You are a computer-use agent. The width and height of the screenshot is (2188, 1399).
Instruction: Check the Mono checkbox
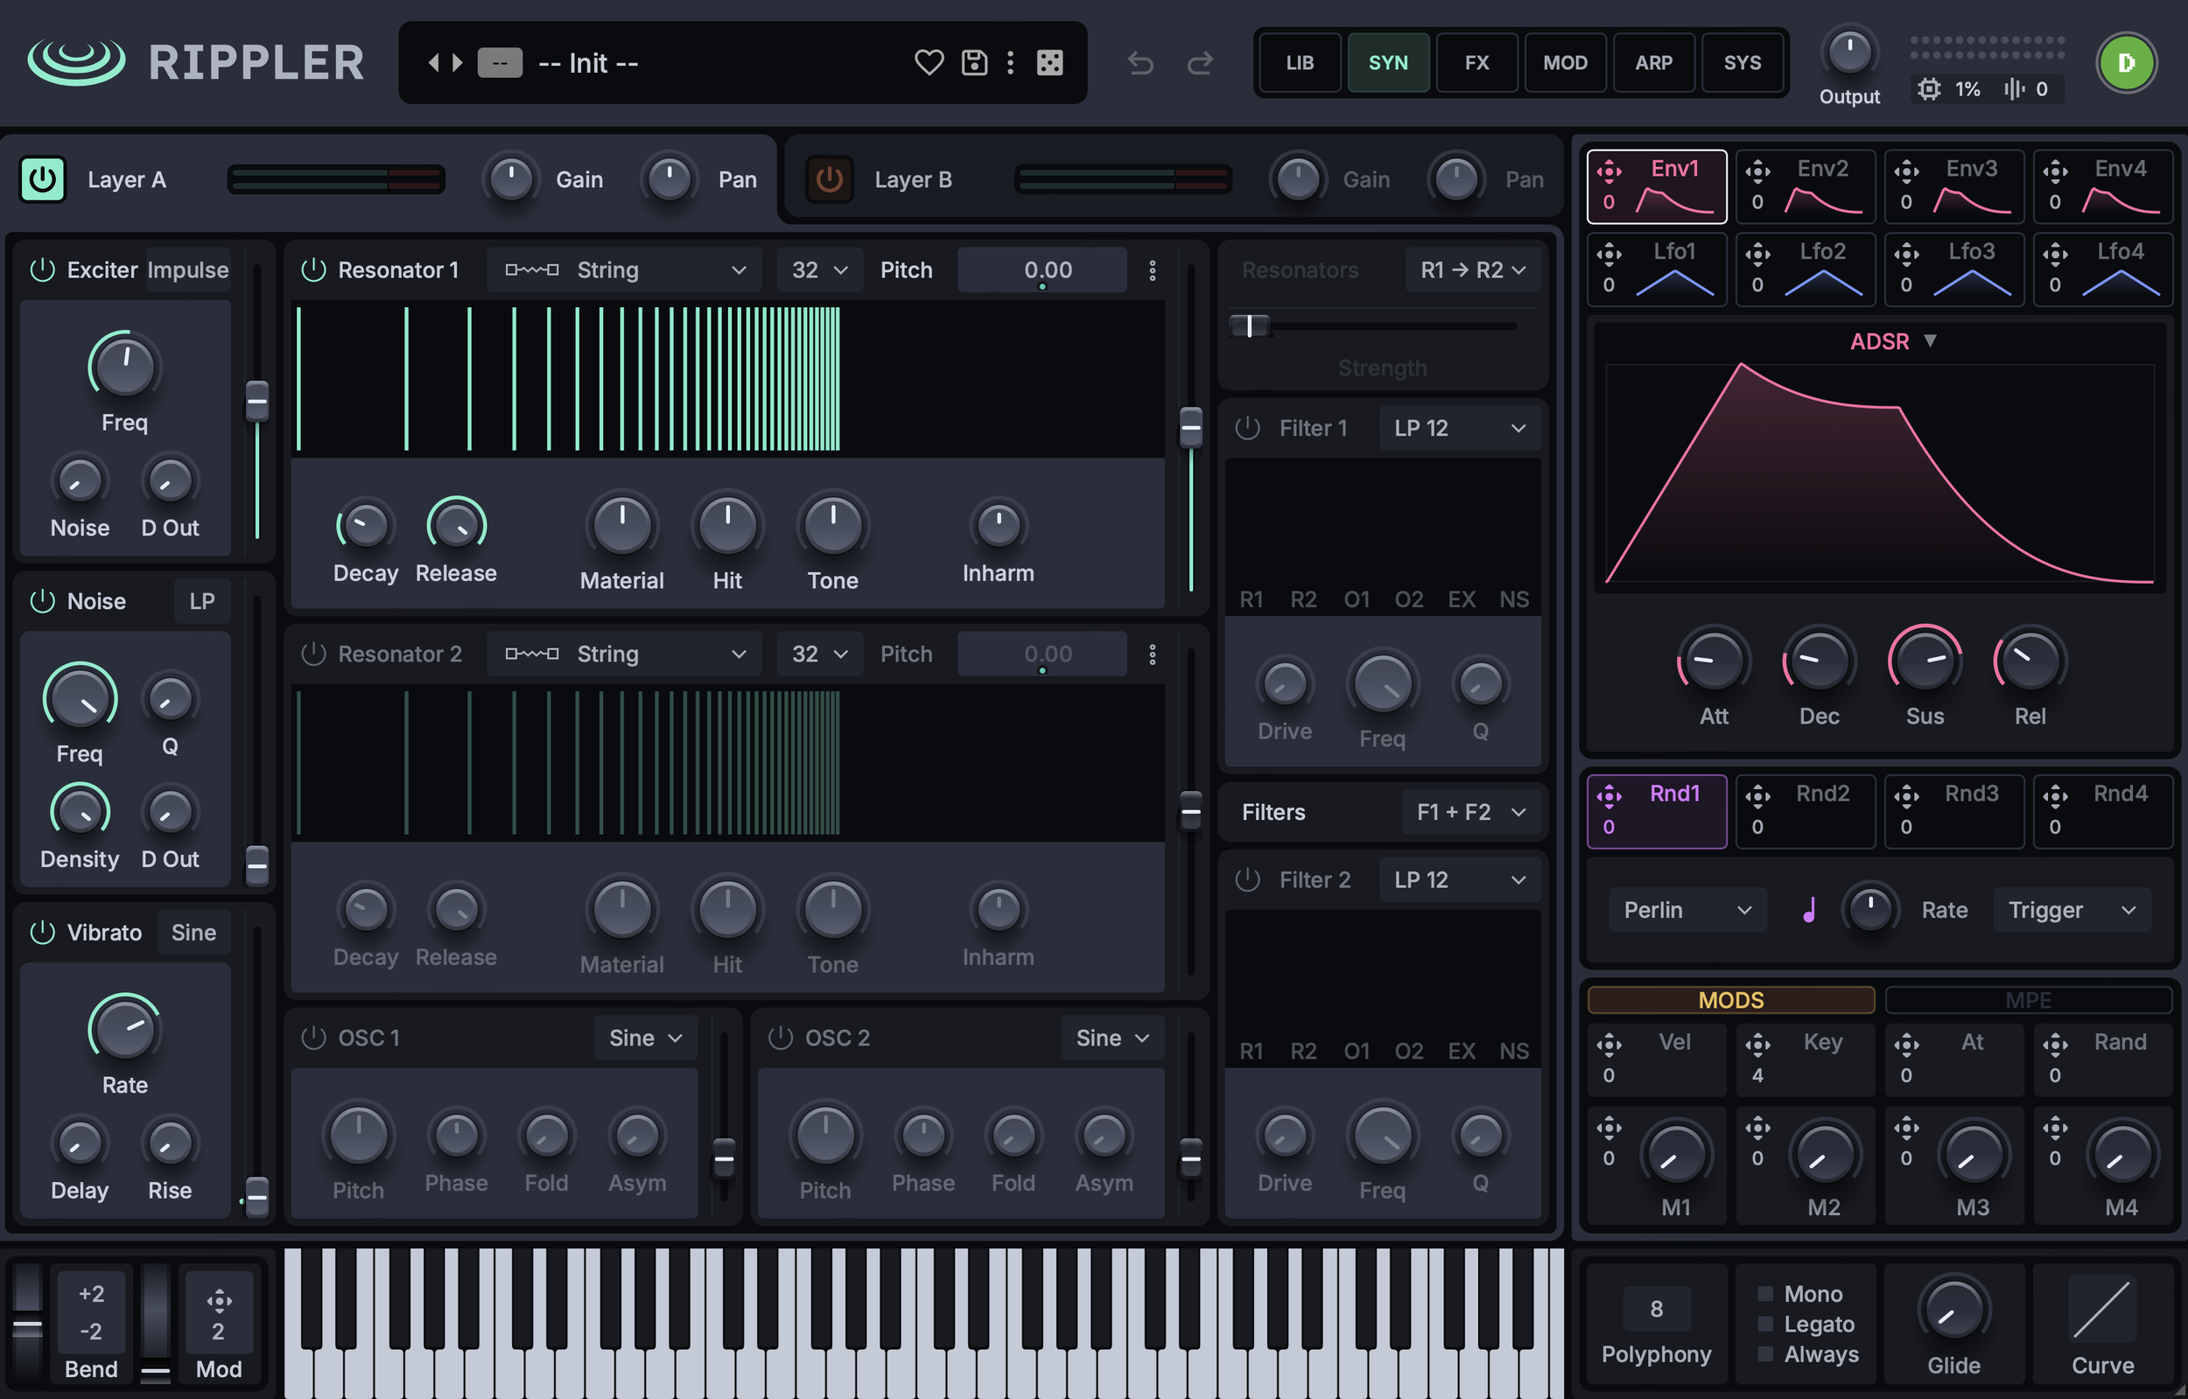click(1765, 1293)
